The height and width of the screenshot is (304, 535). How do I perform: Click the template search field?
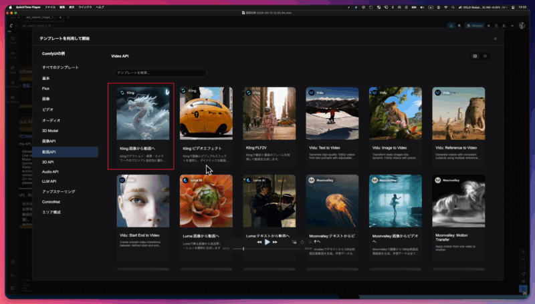pyautogui.click(x=159, y=72)
